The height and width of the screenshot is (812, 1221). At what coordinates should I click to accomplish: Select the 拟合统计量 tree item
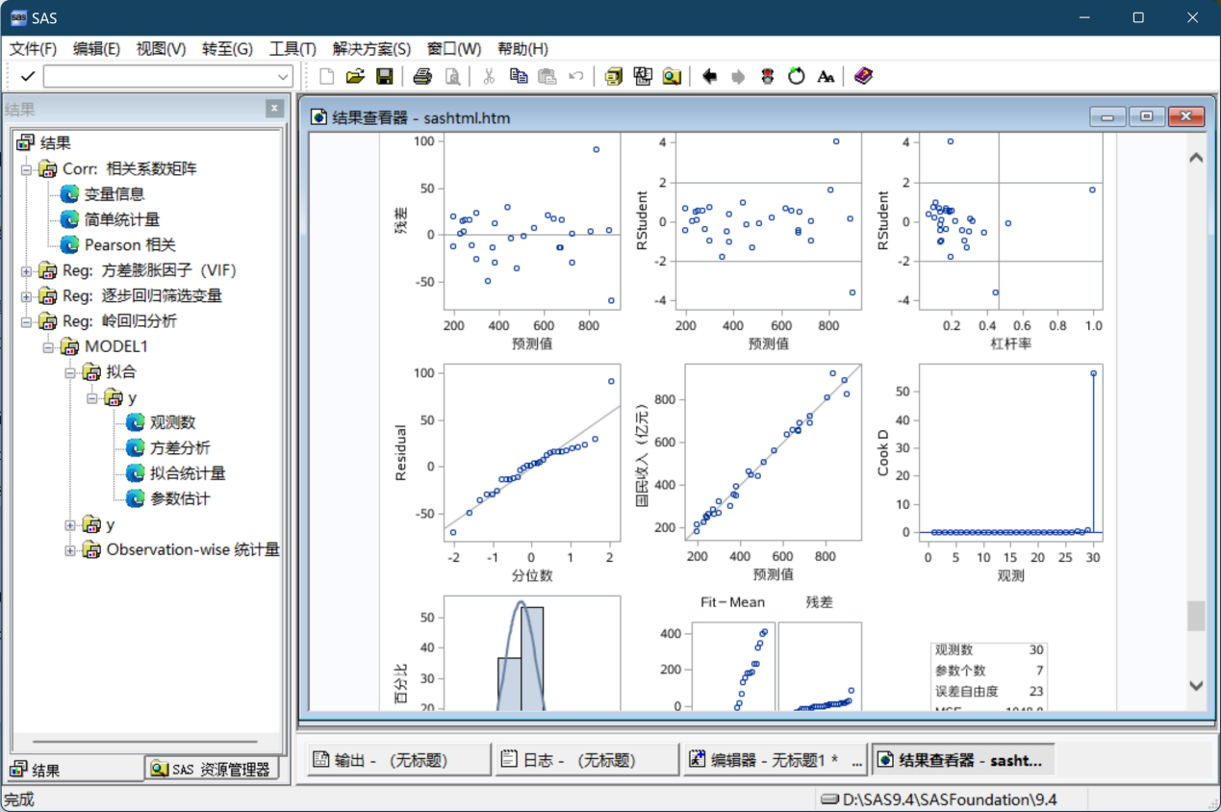point(188,473)
